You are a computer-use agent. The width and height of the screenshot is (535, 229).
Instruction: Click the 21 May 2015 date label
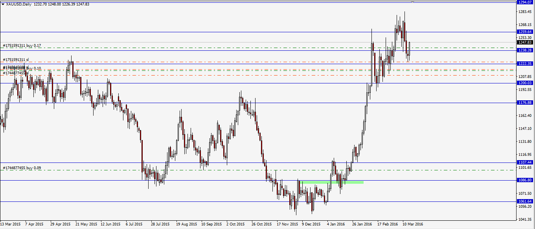pos(86,224)
